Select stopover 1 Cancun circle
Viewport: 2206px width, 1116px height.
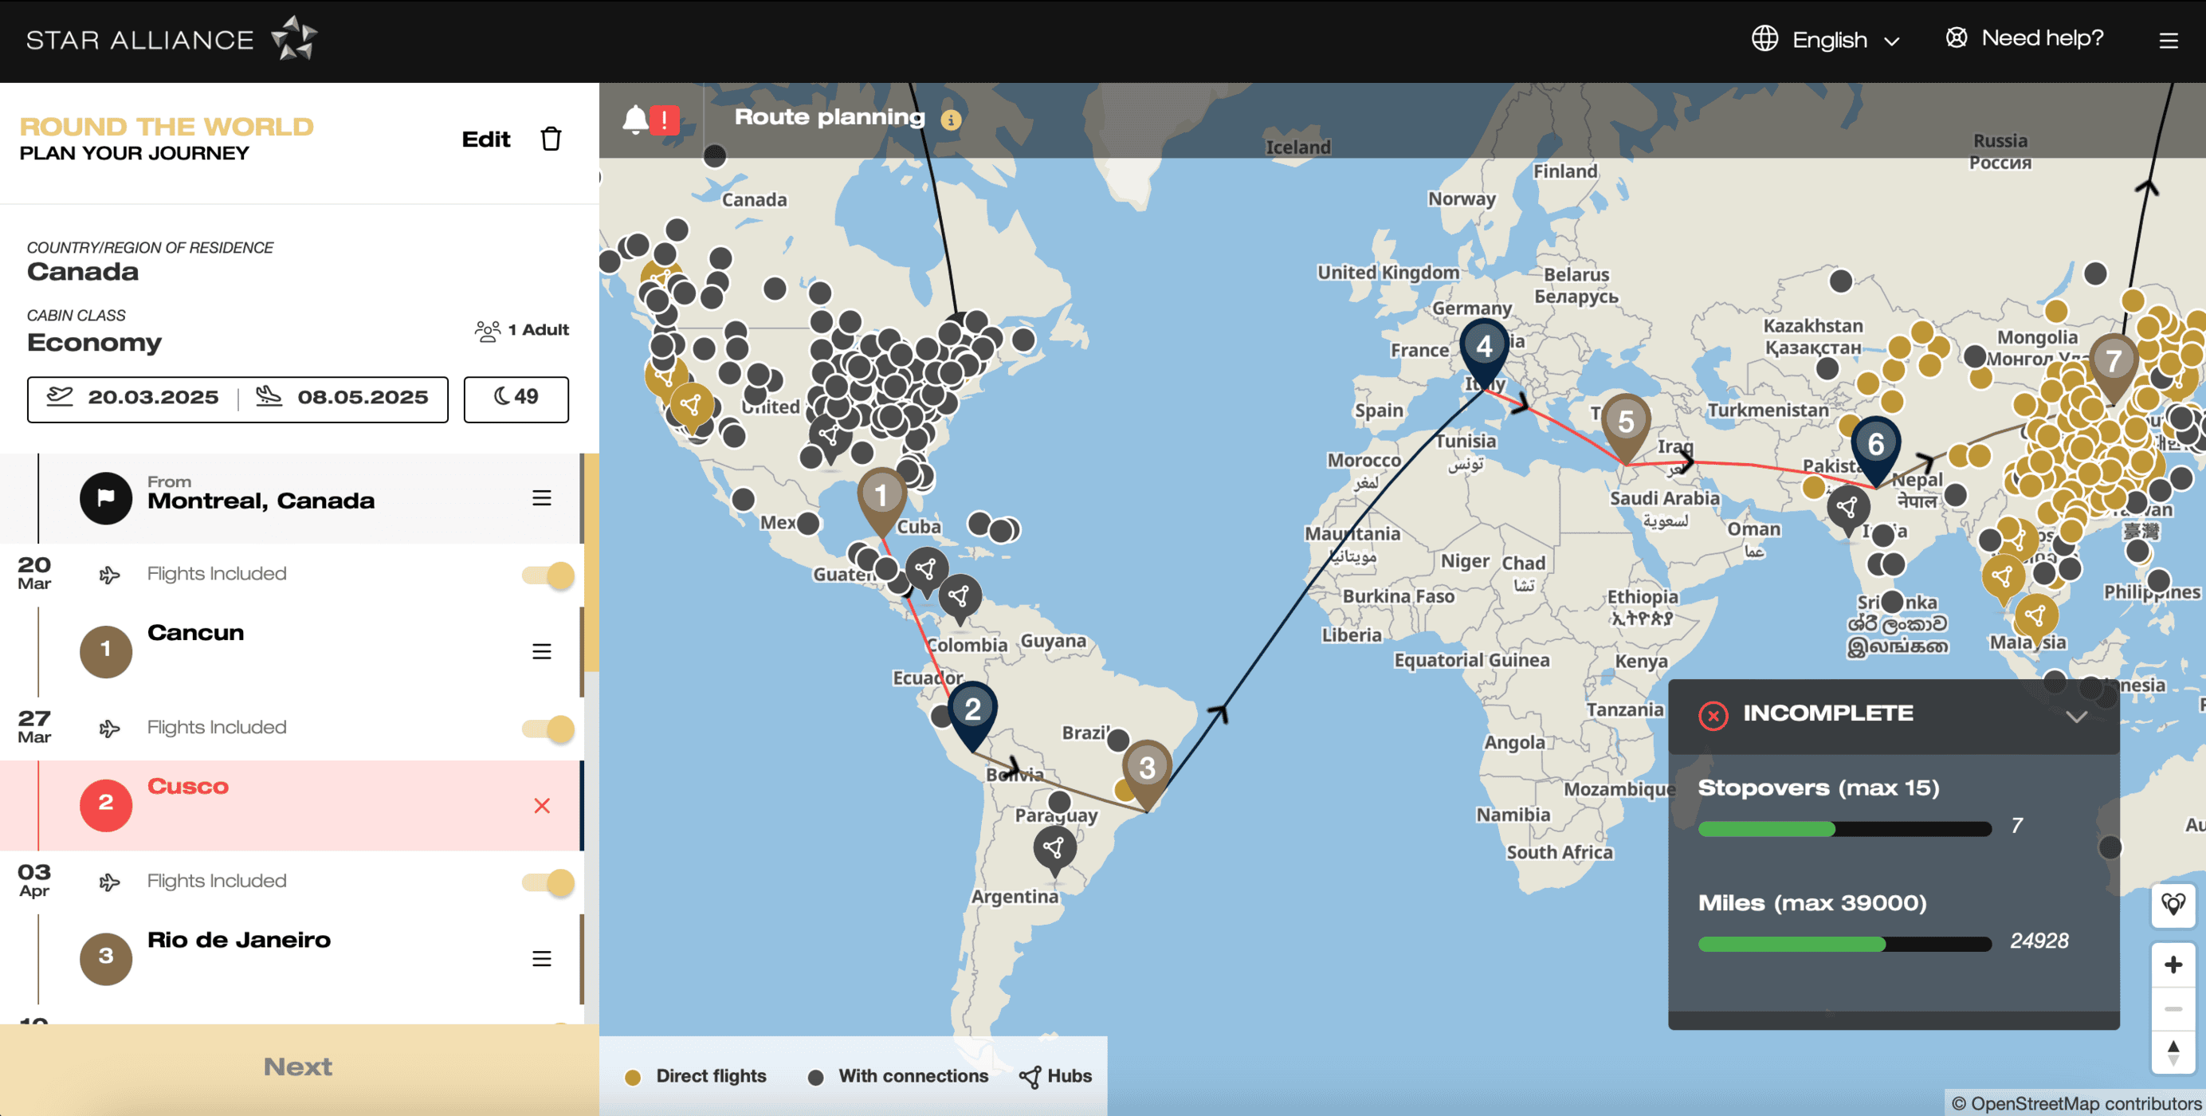pyautogui.click(x=106, y=651)
